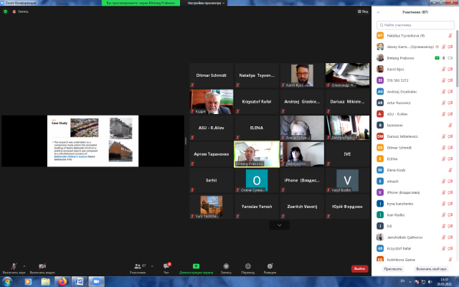Click the Пригласить invite button

coord(393,269)
